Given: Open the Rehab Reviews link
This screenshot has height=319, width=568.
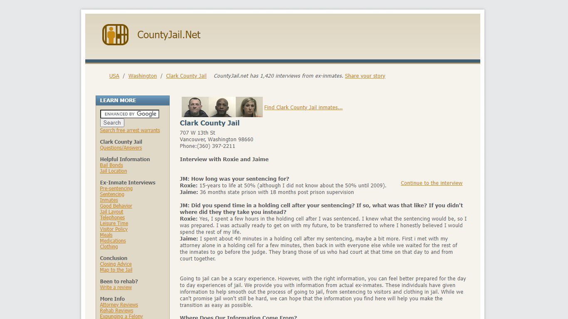Looking at the screenshot, I should 117,311.
